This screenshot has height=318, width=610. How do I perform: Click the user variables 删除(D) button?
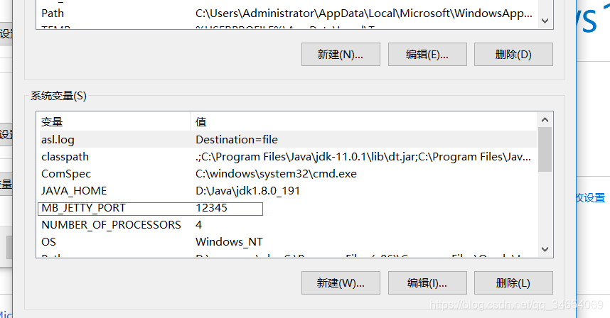click(x=513, y=55)
